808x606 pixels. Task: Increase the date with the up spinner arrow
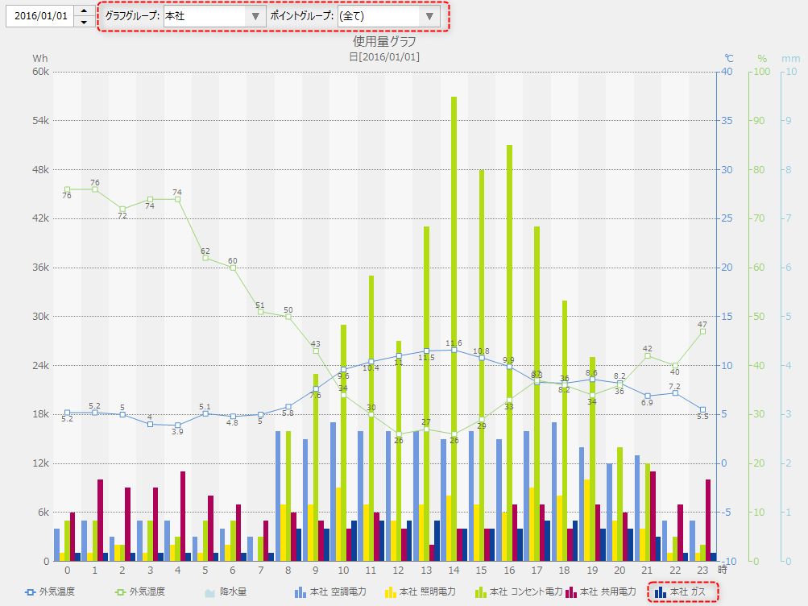[85, 10]
